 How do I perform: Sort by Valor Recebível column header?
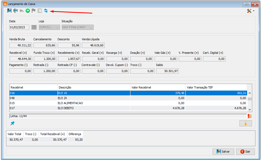pyautogui.click(x=158, y=87)
